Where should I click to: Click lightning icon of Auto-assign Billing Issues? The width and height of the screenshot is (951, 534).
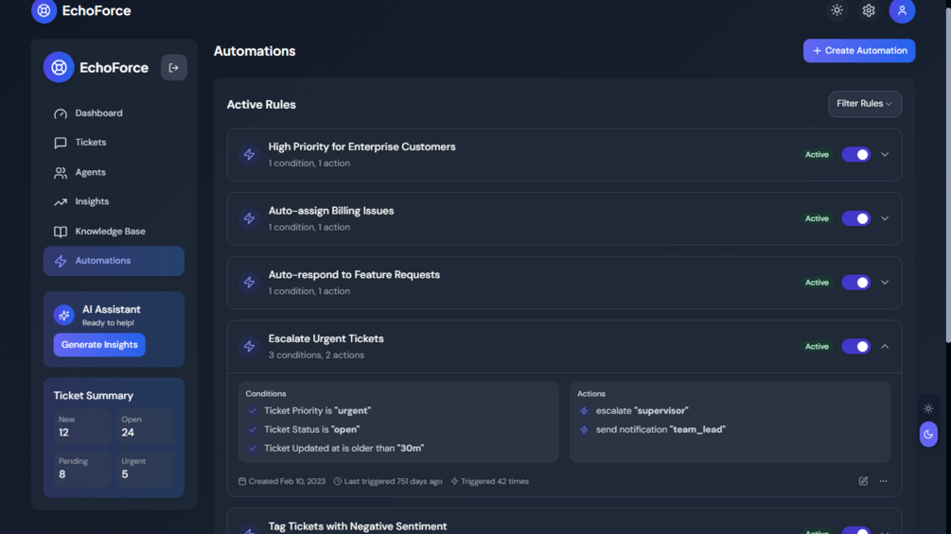pos(249,218)
